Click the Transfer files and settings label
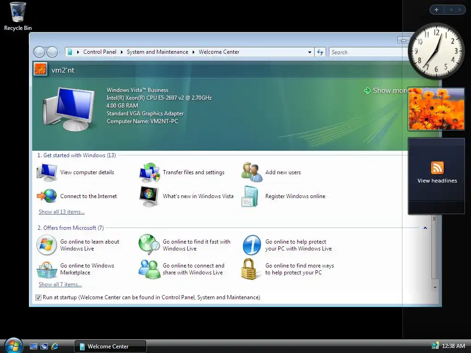The height and width of the screenshot is (353, 471). pyautogui.click(x=194, y=172)
